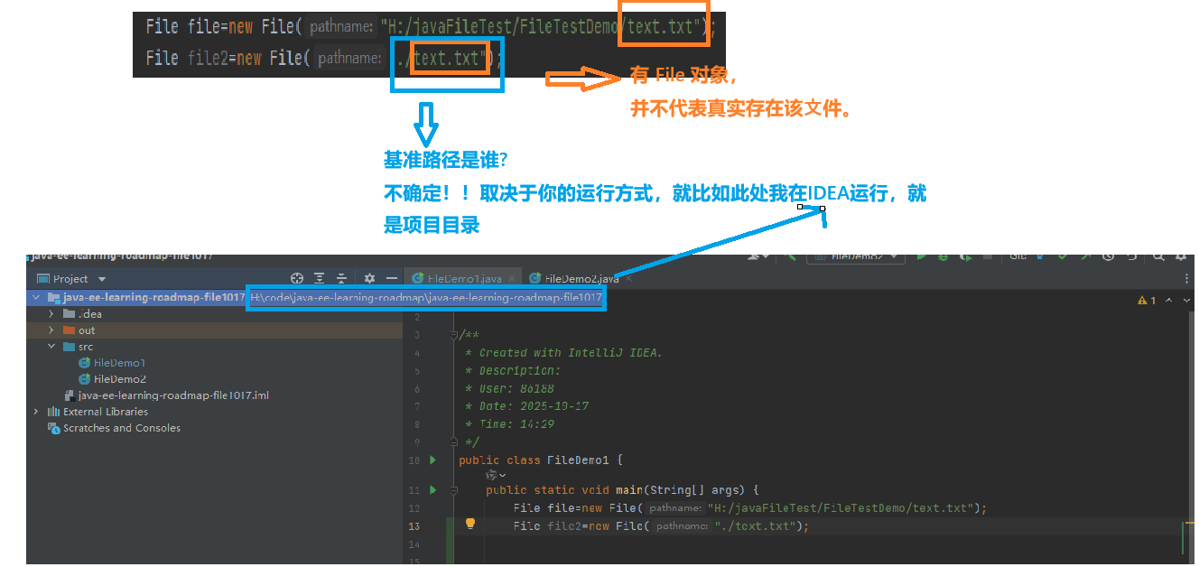Select the out folder row
Image resolution: width=1199 pixels, height=567 pixels.
[x=214, y=330]
